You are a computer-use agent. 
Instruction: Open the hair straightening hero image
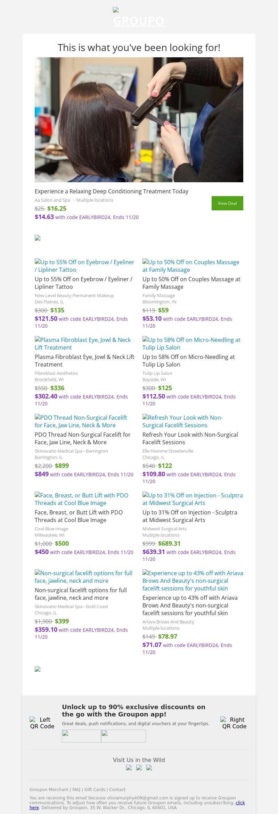[x=139, y=120]
